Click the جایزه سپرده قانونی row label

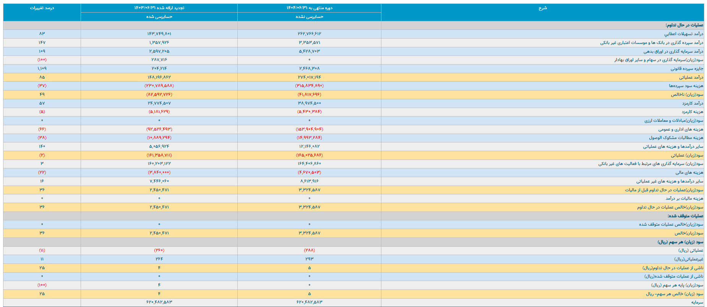click(x=687, y=69)
